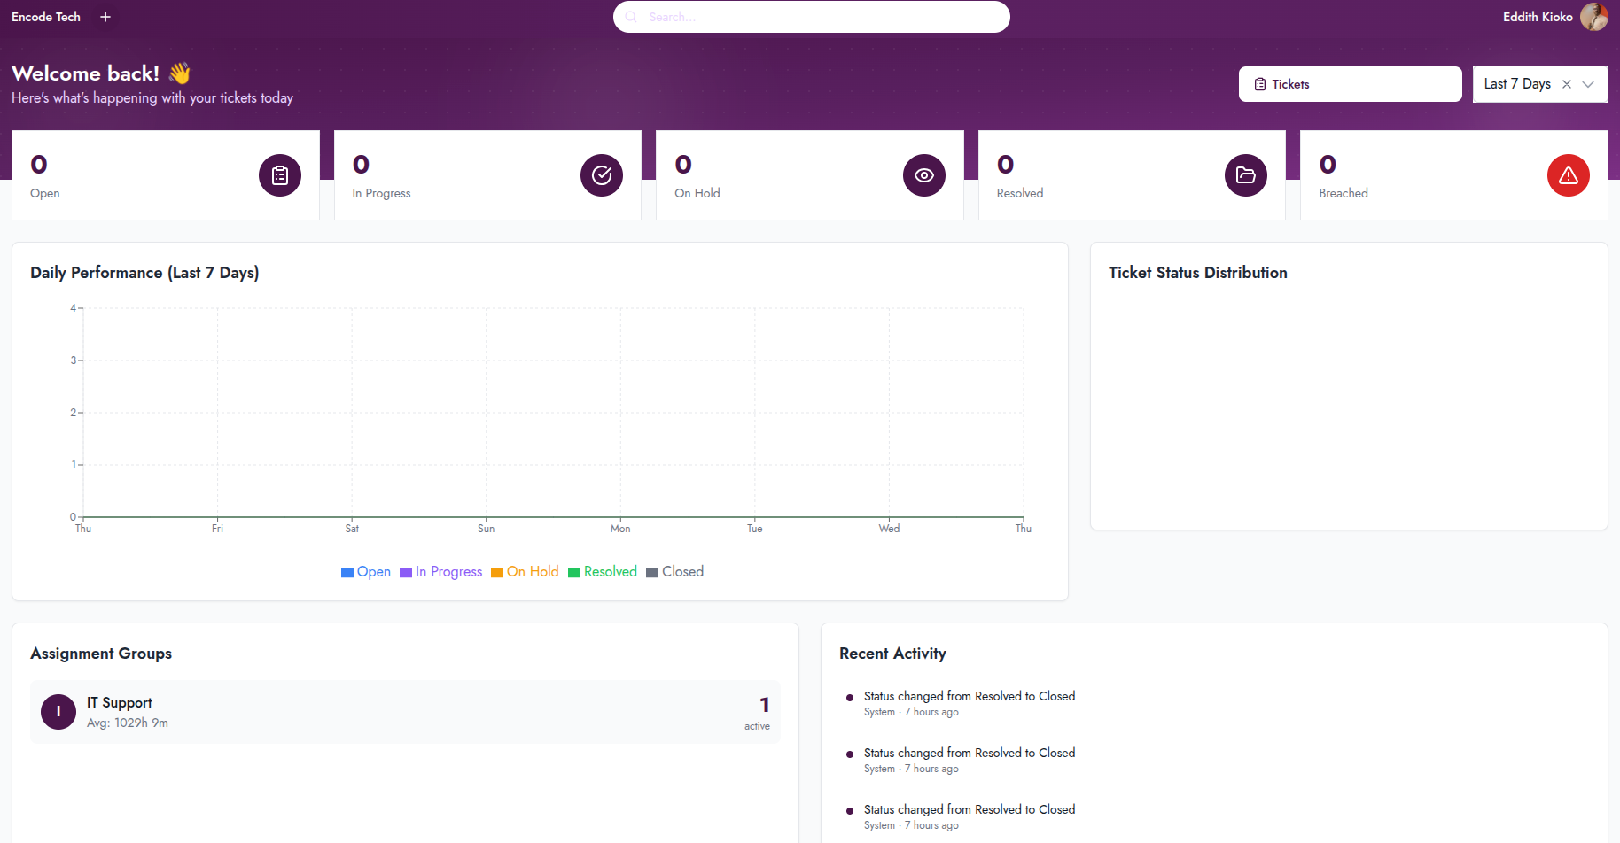Click the IT Support group avatar icon
Image resolution: width=1620 pixels, height=843 pixels.
pyautogui.click(x=58, y=712)
